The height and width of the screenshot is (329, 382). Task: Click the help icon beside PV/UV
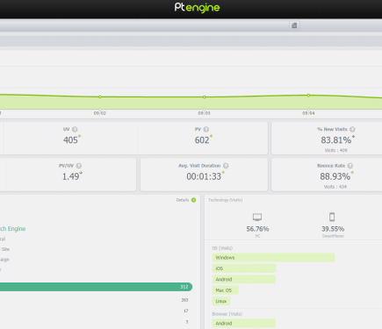[79, 166]
